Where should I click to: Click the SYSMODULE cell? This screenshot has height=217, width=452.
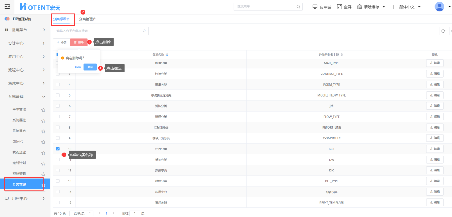tap(332, 138)
